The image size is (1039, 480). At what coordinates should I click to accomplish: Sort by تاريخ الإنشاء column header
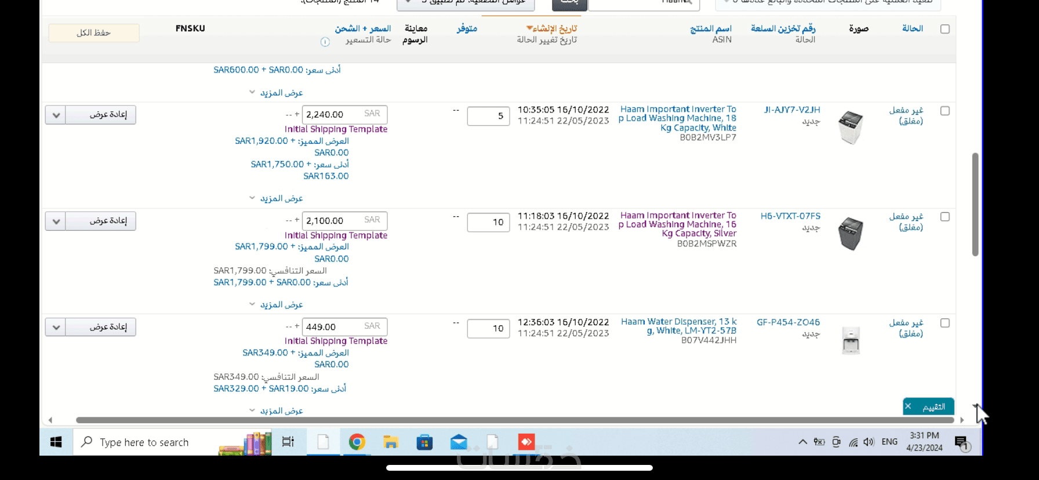pyautogui.click(x=551, y=28)
